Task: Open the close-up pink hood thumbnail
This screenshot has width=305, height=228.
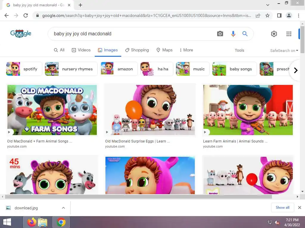Action: (150, 175)
